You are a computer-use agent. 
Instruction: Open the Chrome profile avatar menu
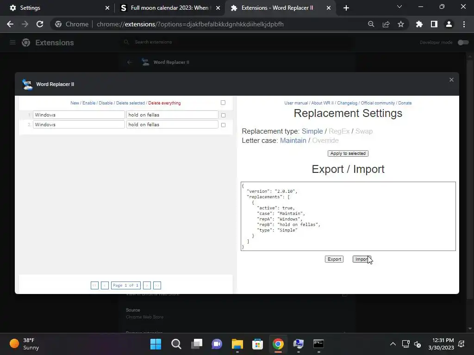click(x=449, y=24)
